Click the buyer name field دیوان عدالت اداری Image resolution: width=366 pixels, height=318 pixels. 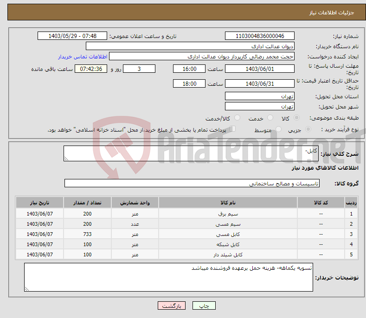point(190,46)
